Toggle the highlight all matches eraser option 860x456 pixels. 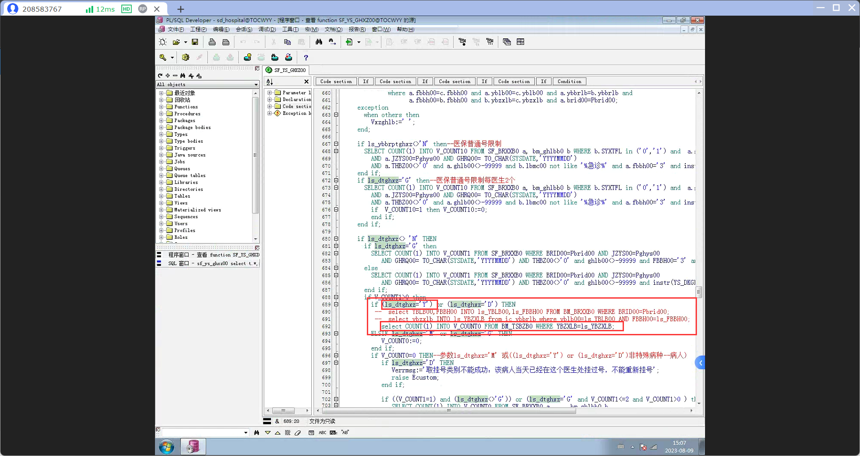click(298, 433)
